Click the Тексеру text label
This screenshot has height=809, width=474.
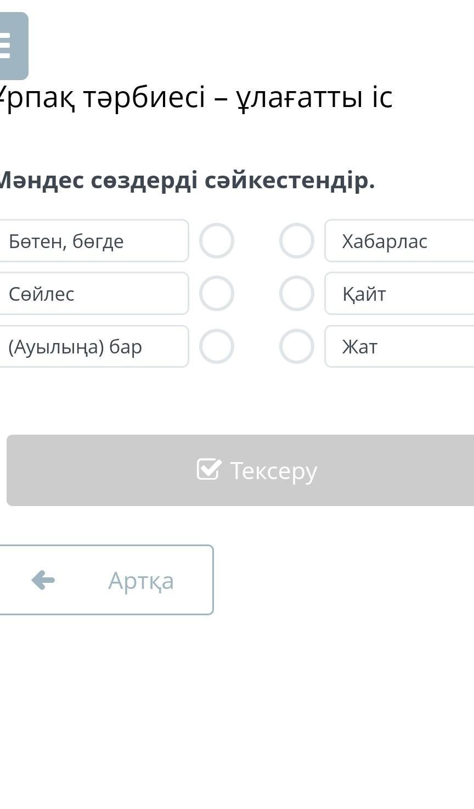point(273,471)
